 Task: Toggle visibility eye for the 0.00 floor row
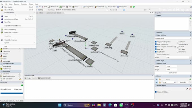(x=157, y=82)
